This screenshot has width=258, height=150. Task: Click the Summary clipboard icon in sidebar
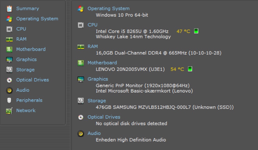(x=9, y=9)
